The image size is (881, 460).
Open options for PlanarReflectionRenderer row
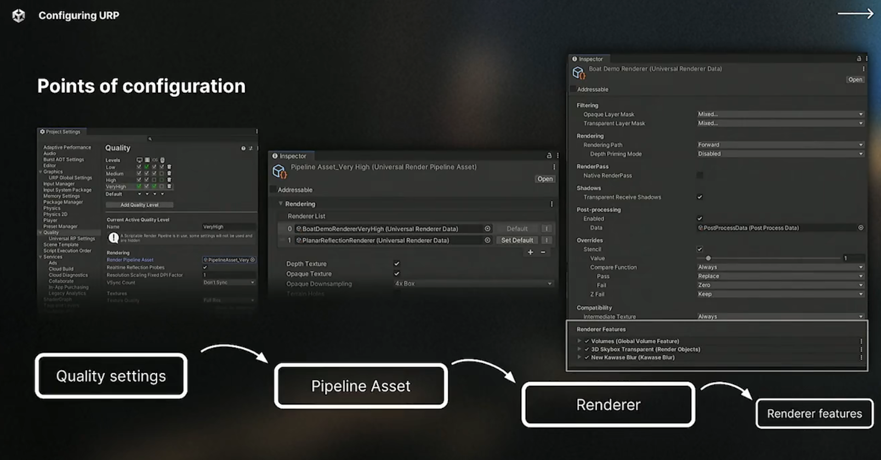[x=546, y=240]
